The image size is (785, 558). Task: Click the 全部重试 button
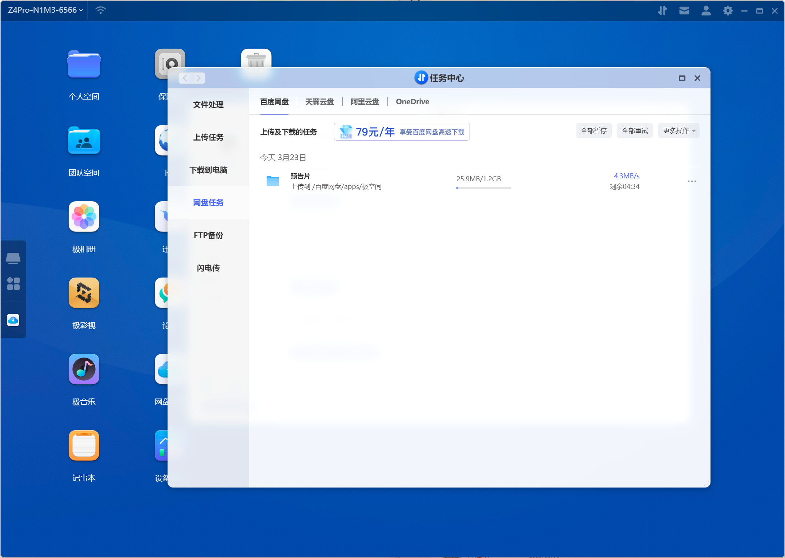click(x=635, y=131)
